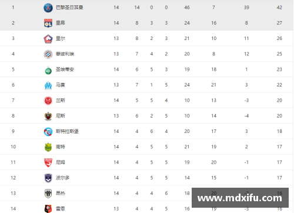Click the Paris Saint-Germain club crest

pyautogui.click(x=48, y=8)
